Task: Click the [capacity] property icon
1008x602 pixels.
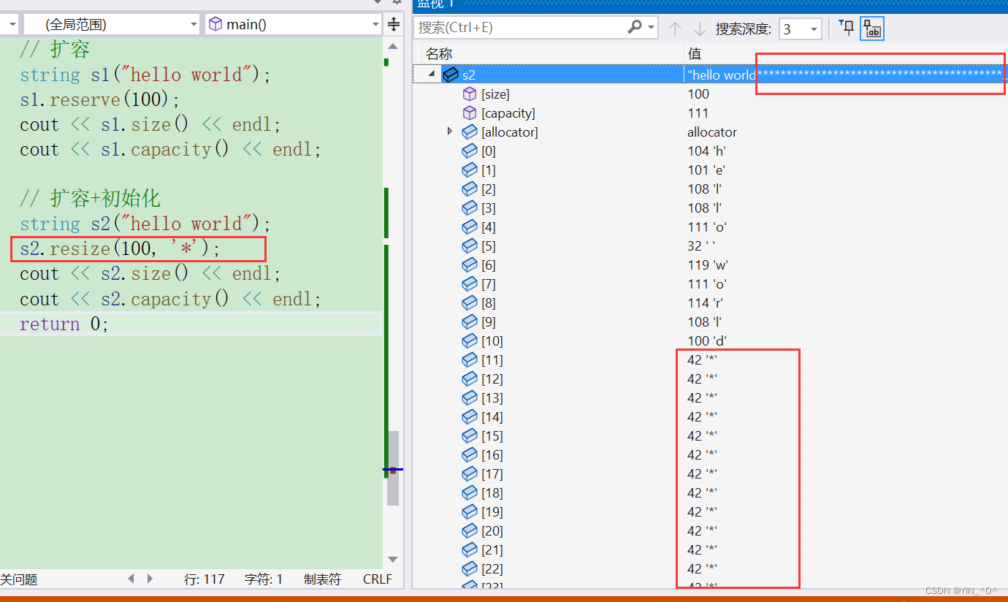Action: [x=470, y=113]
